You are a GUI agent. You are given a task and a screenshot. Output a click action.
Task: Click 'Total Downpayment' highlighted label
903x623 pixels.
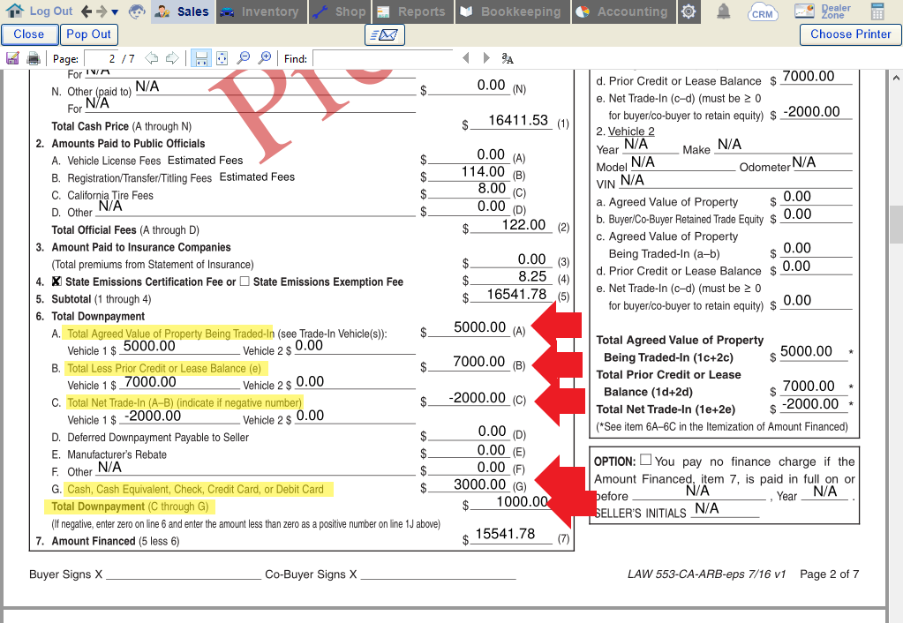pyautogui.click(x=130, y=507)
